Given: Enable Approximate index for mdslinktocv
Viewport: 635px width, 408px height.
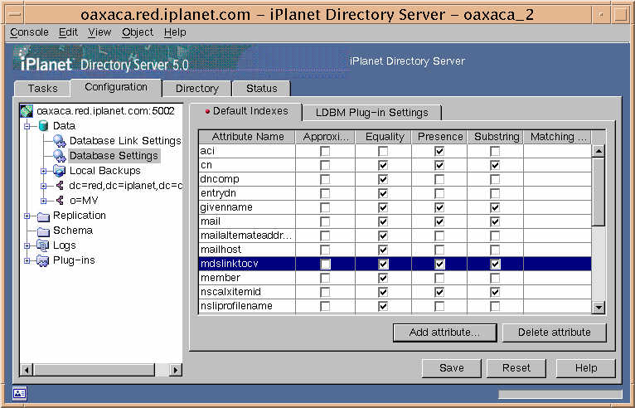Looking at the screenshot, I should tap(325, 264).
